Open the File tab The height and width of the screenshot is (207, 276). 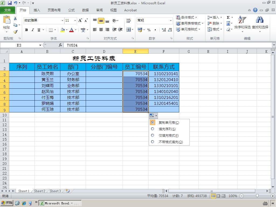8,10
